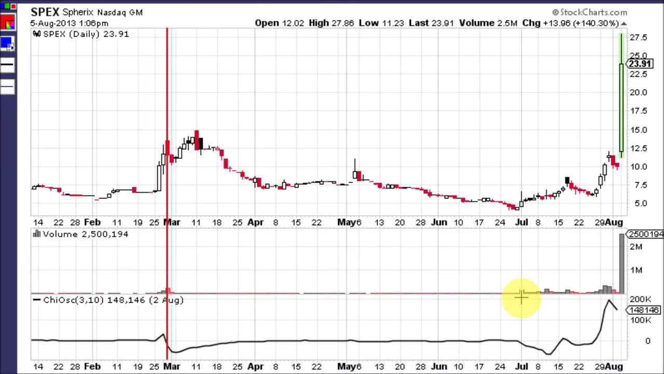This screenshot has height=374, width=664.
Task: Click the green up arrow beside Chg
Action: (x=624, y=23)
